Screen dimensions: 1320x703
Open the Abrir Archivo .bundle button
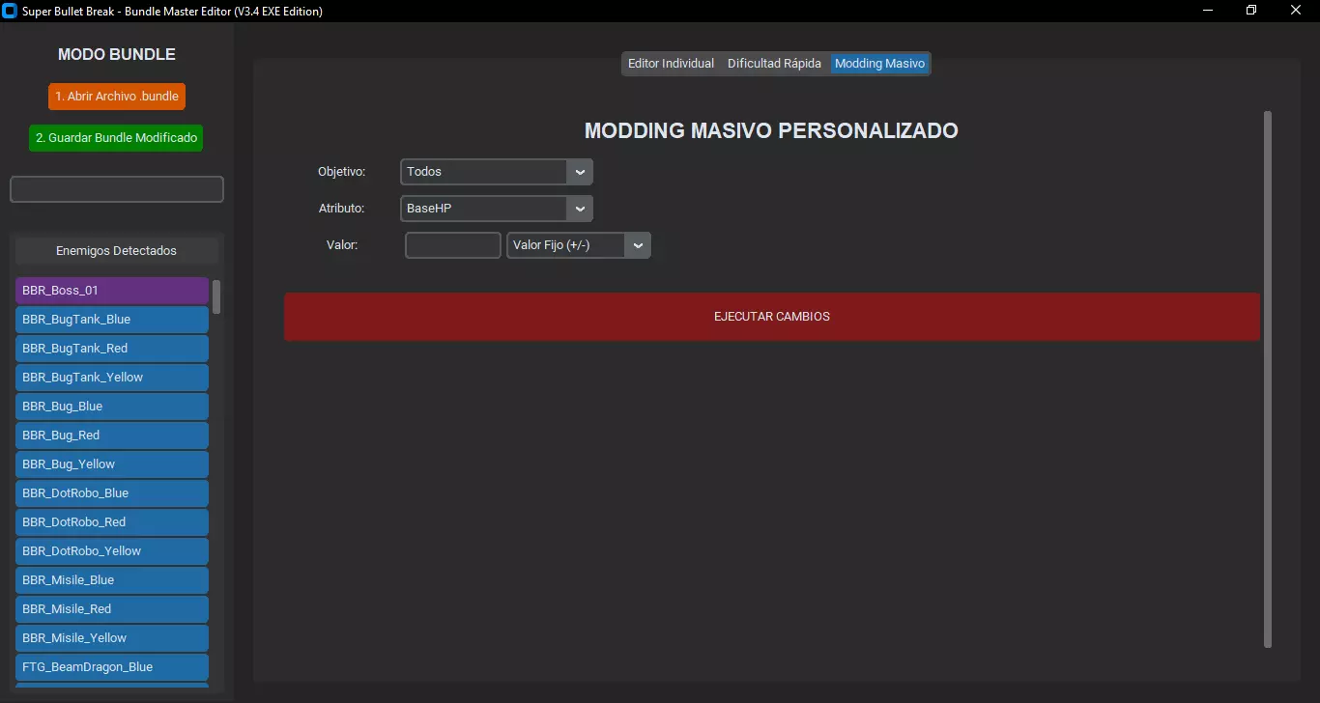(116, 97)
